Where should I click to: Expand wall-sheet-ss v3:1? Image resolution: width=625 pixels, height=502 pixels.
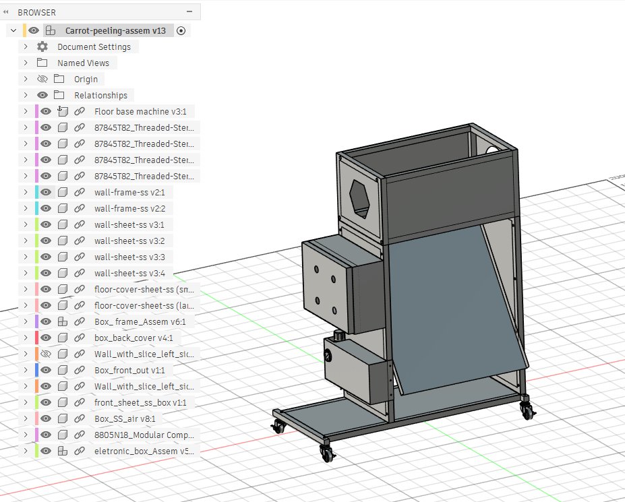click(26, 224)
